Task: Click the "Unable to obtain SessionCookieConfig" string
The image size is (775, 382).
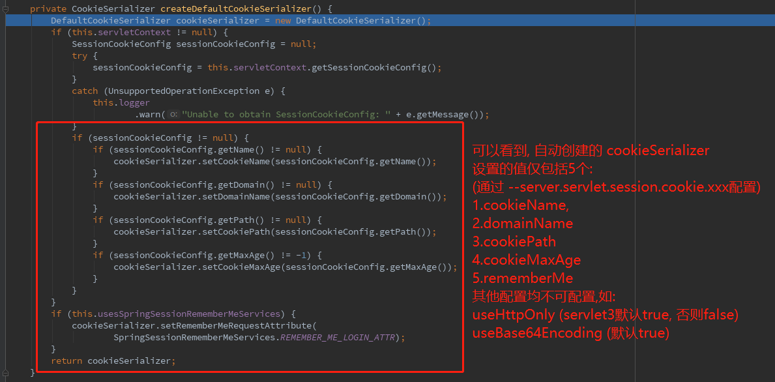Action: [x=286, y=115]
